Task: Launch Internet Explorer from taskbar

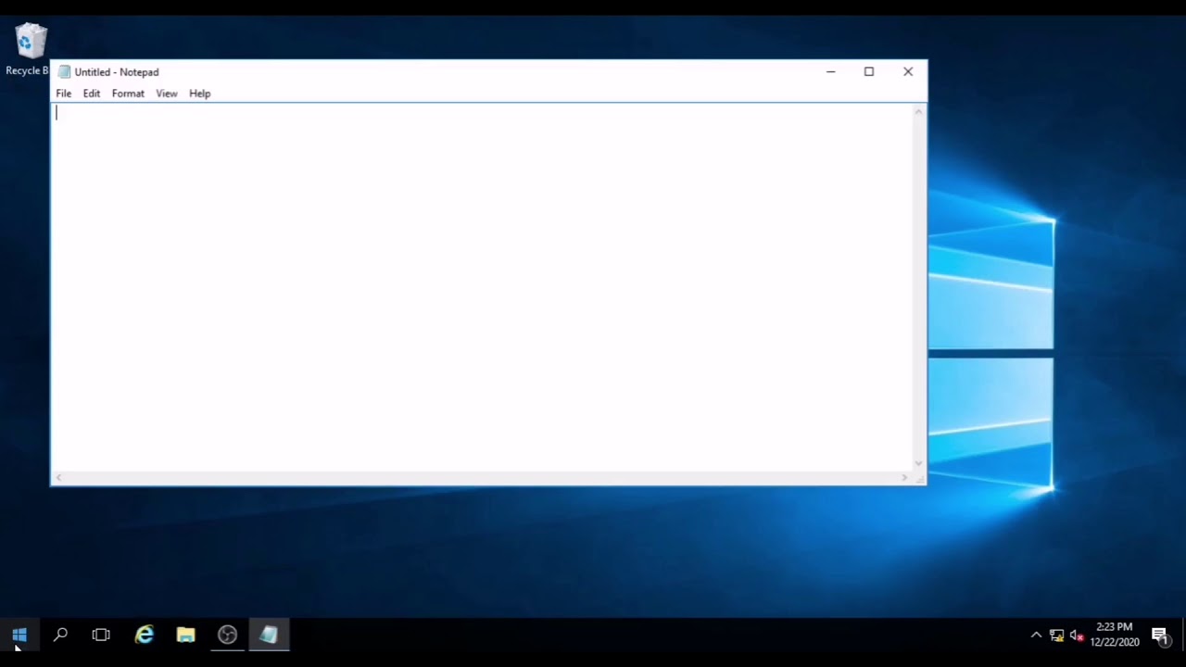Action: point(145,635)
